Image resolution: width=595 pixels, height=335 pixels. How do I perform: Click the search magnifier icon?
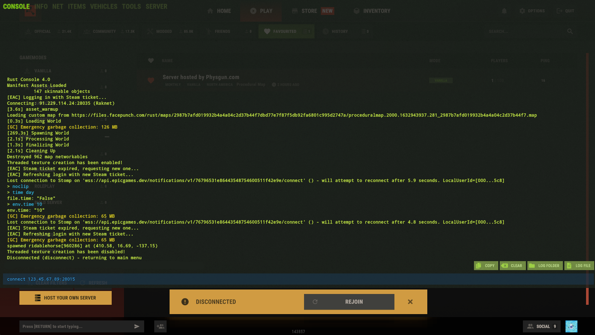coord(570,31)
